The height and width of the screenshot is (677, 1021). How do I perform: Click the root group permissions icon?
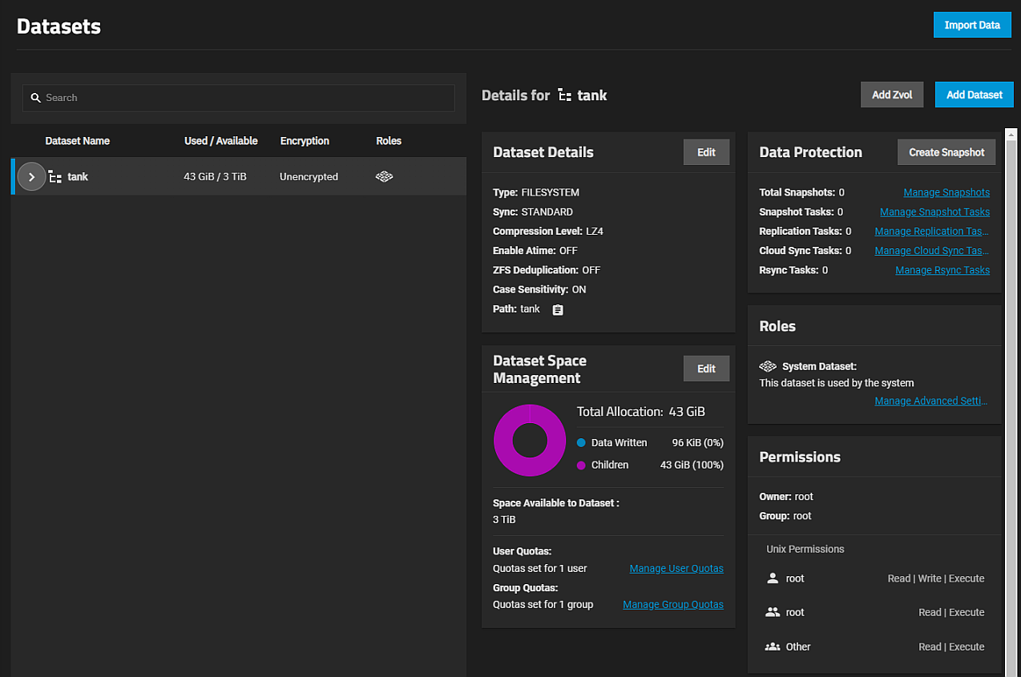[x=773, y=612]
